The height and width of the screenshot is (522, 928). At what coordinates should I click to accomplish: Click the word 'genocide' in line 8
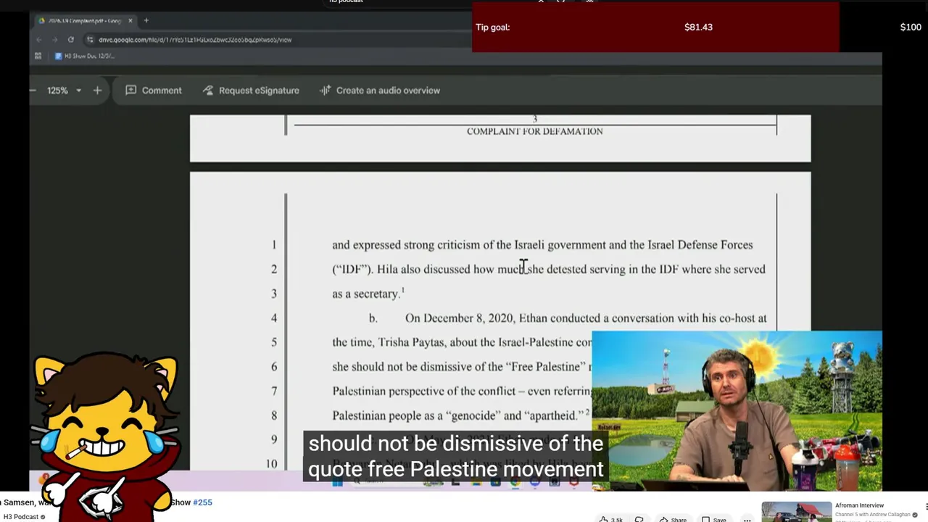[473, 415]
